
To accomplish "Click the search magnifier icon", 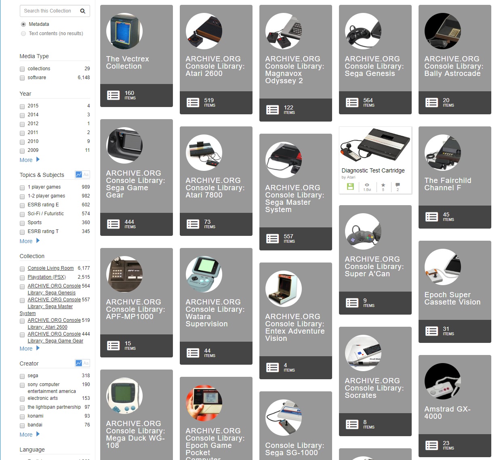I will pos(82,11).
